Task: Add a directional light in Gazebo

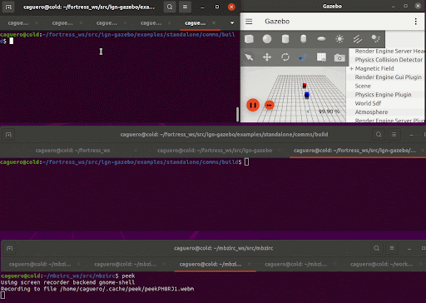Action: pyautogui.click(x=358, y=39)
